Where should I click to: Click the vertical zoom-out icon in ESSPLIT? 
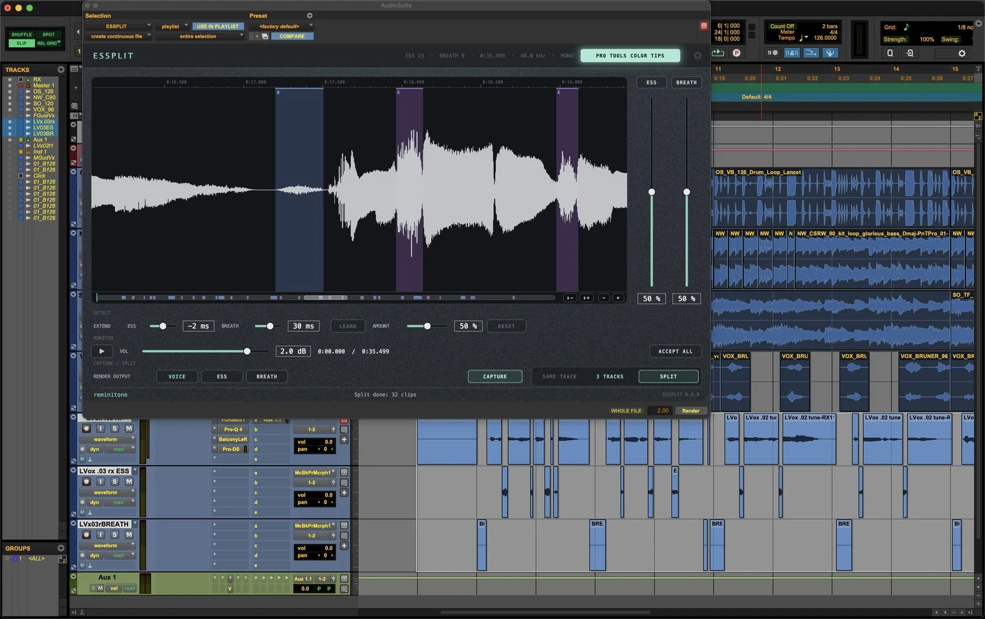[570, 297]
